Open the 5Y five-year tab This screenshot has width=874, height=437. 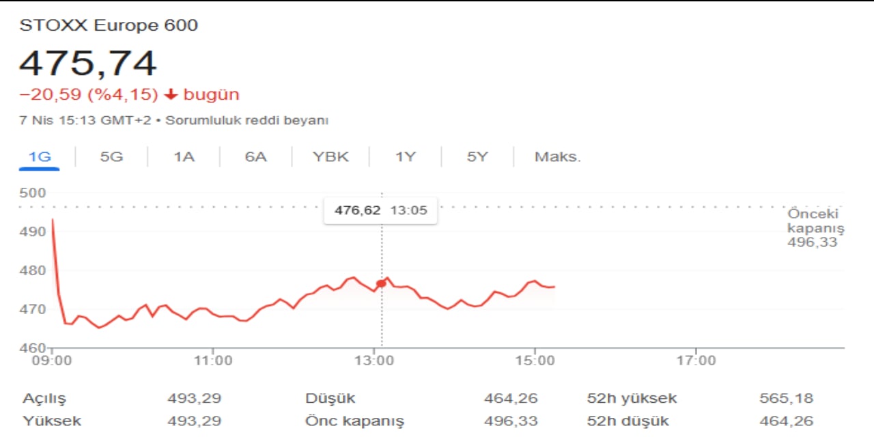click(477, 157)
